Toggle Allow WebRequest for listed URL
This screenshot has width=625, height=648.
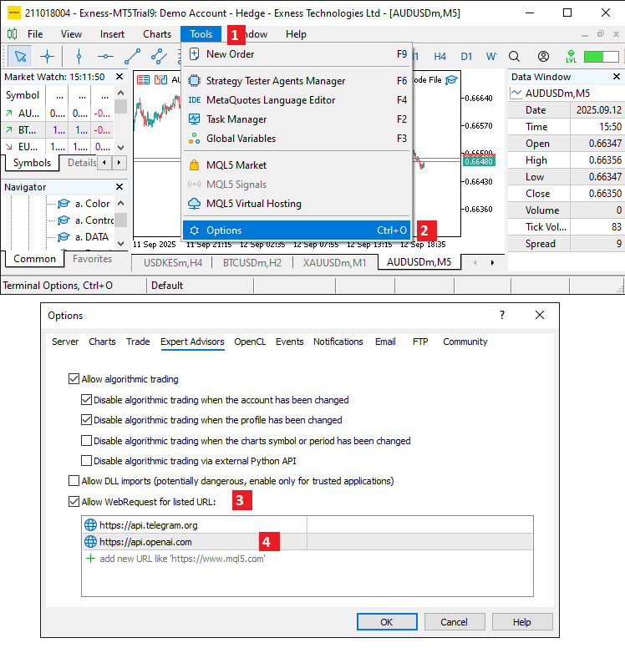[74, 501]
